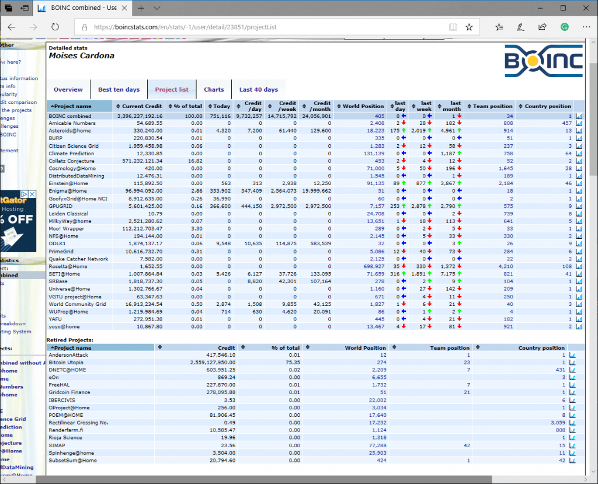Screen dimensions: 598x484
Task: Click the 'Retired Projects:' heading
Action: coord(70,340)
